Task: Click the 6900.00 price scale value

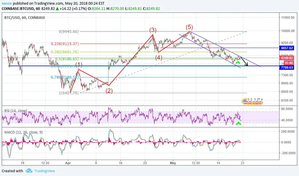Action: [x=287, y=83]
